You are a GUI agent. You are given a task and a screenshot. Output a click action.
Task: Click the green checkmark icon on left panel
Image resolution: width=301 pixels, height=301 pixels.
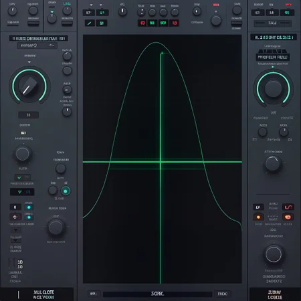pyautogui.click(x=19, y=178)
